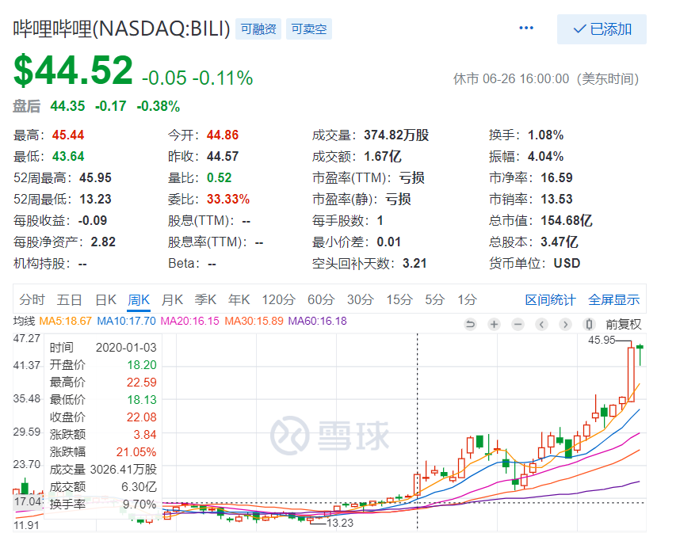Select the 120分 interval tab
This screenshot has height=533, width=680.
tap(278, 299)
